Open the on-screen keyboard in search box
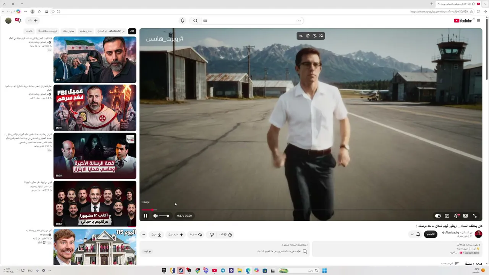489x275 pixels. 205,21
